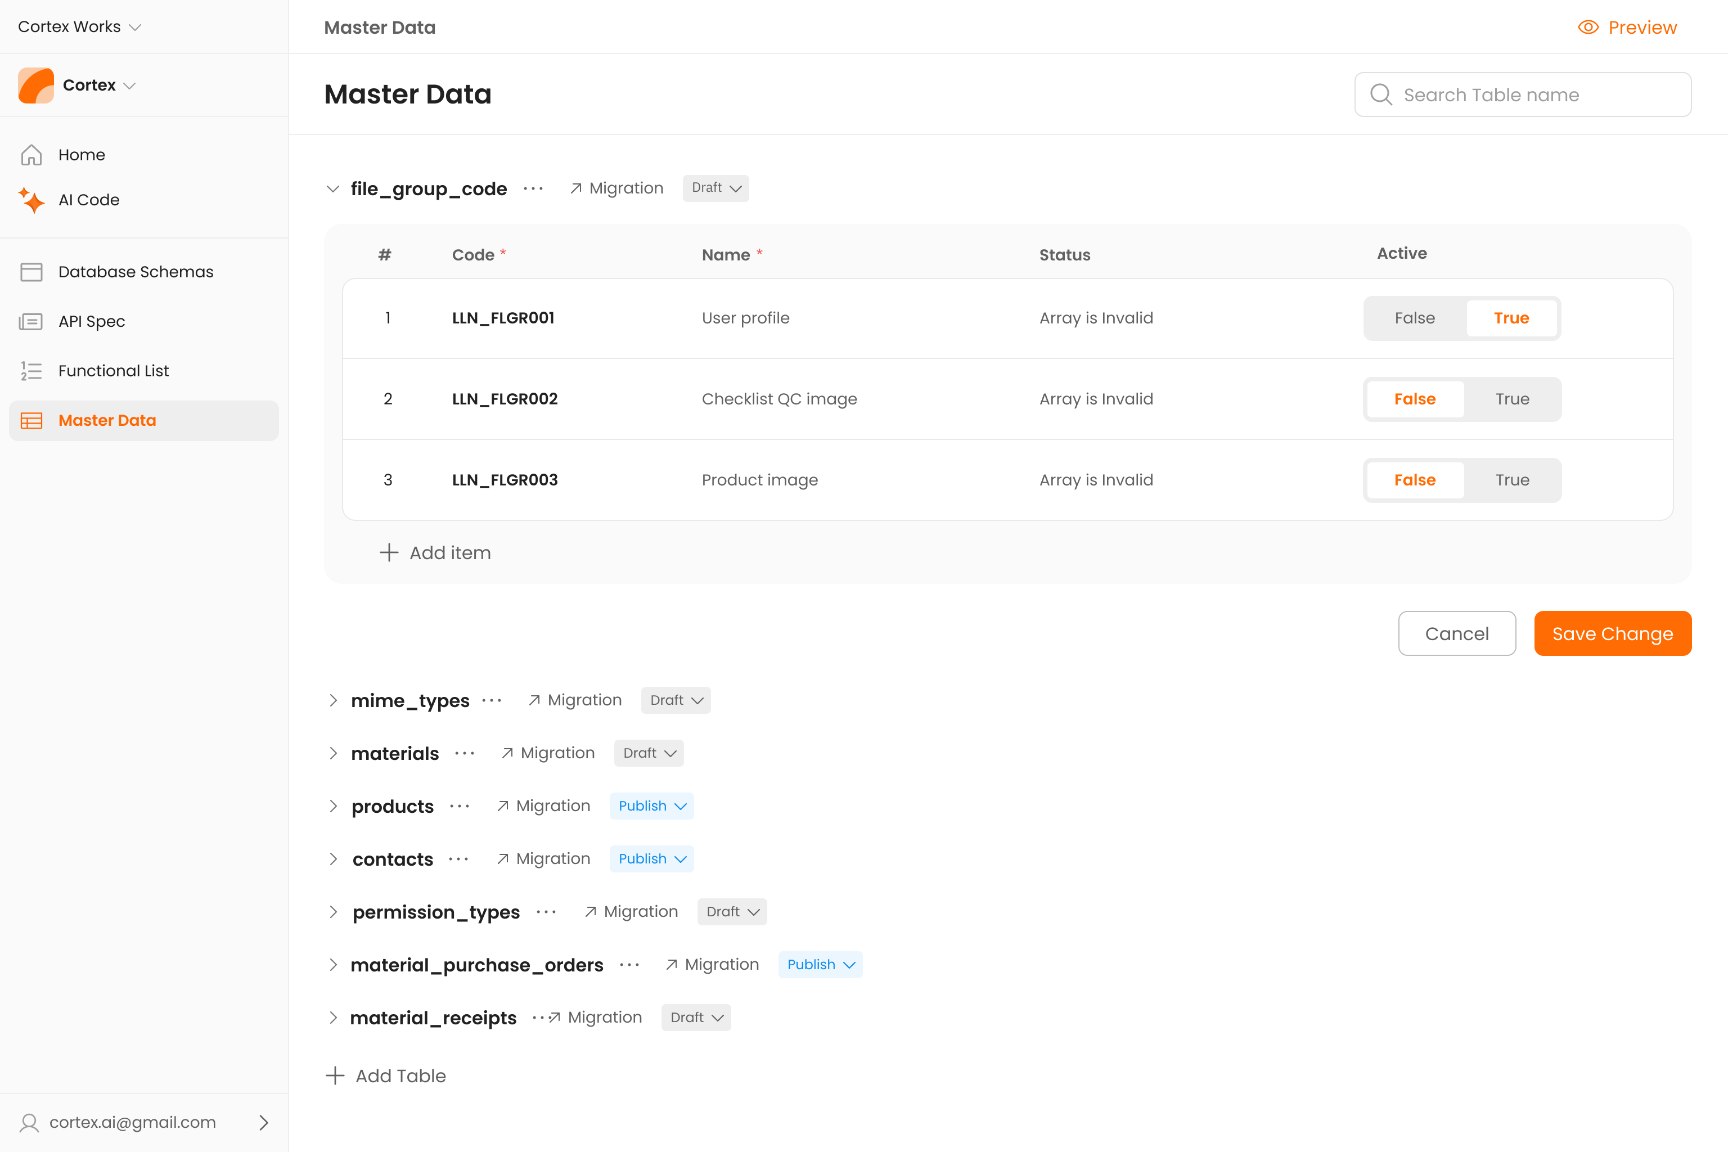The image size is (1728, 1152).
Task: Set LLN_FLGR003 active to True
Action: (x=1512, y=480)
